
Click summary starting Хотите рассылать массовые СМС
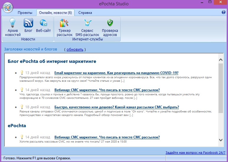pos(73,141)
